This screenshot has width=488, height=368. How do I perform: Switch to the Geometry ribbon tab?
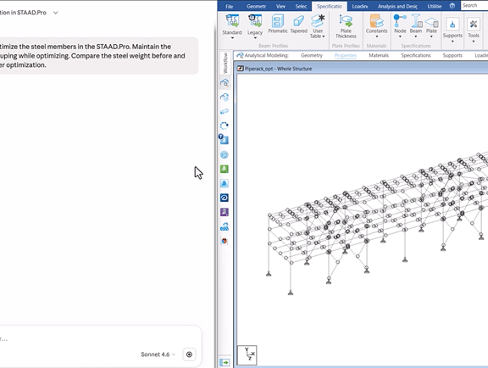pos(256,6)
